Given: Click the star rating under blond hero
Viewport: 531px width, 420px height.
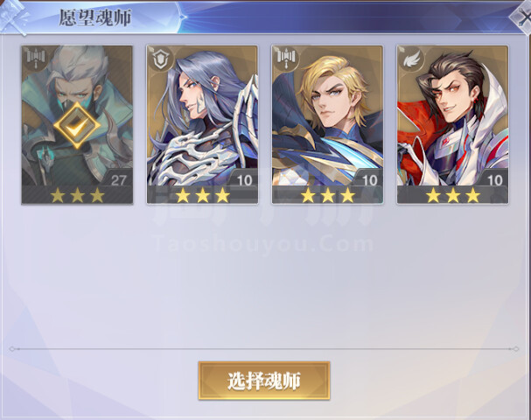Looking at the screenshot, I should (x=328, y=195).
